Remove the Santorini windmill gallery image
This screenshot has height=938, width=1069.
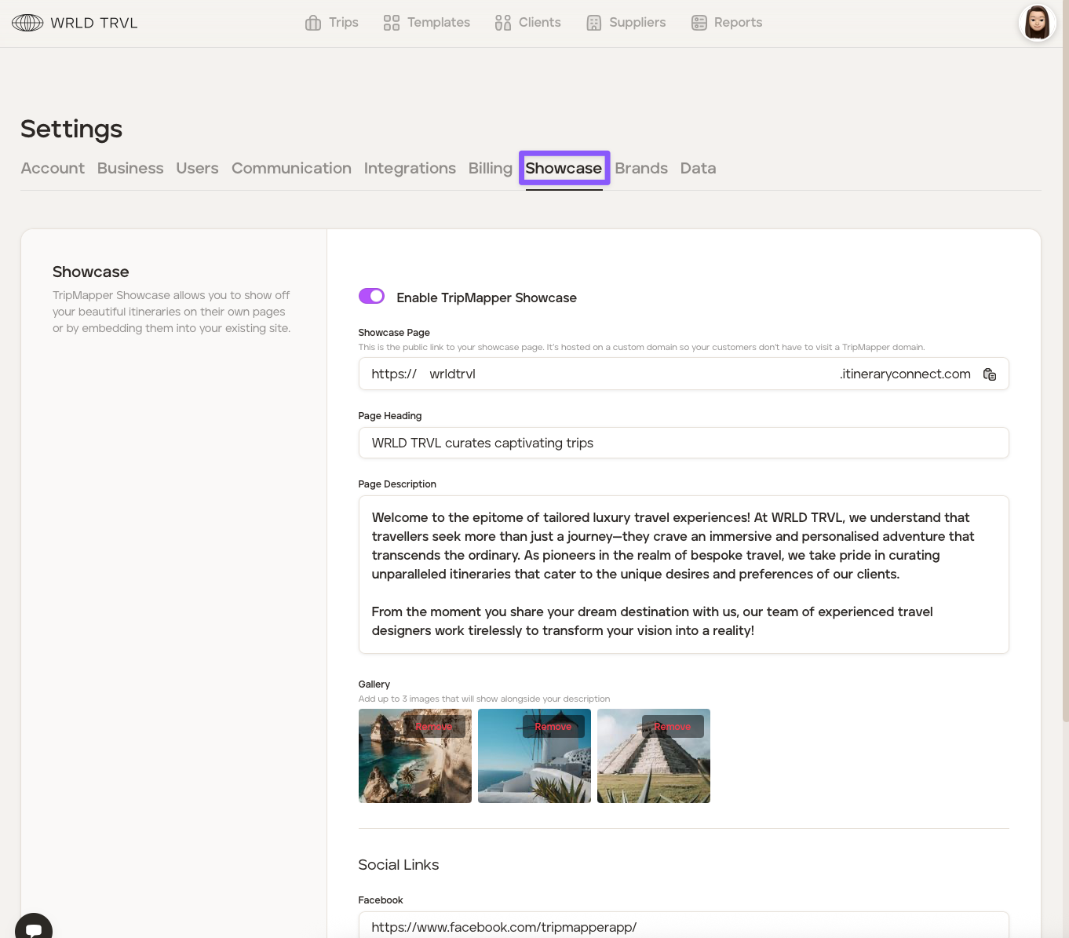tap(553, 727)
